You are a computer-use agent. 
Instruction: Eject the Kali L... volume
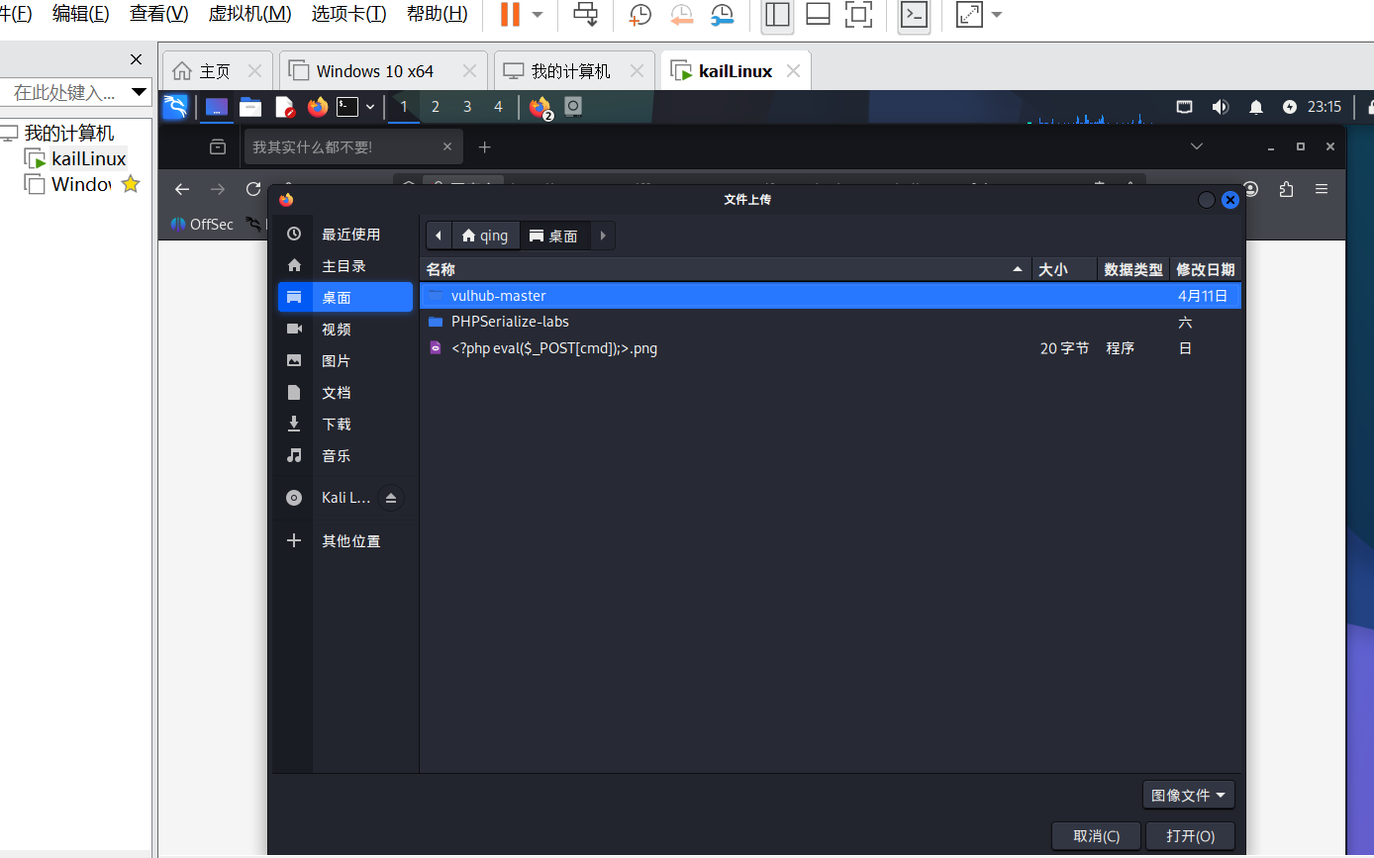[x=390, y=498]
